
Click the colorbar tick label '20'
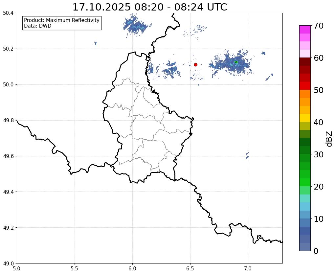pyautogui.click(x=319, y=187)
